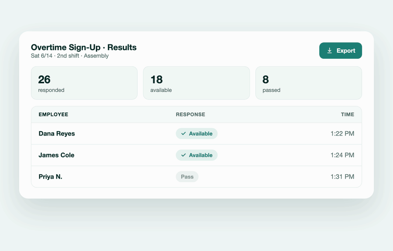
Task: Click James Cole's Available badge
Action: point(196,155)
